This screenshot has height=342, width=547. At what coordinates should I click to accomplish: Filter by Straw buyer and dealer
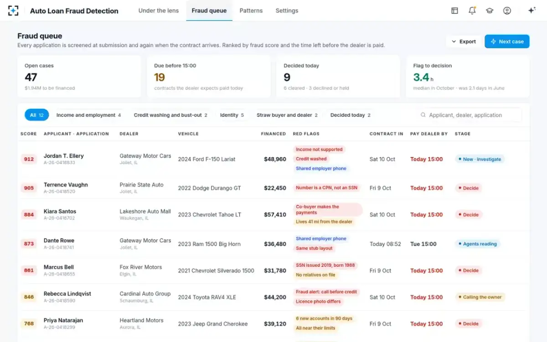click(x=287, y=115)
